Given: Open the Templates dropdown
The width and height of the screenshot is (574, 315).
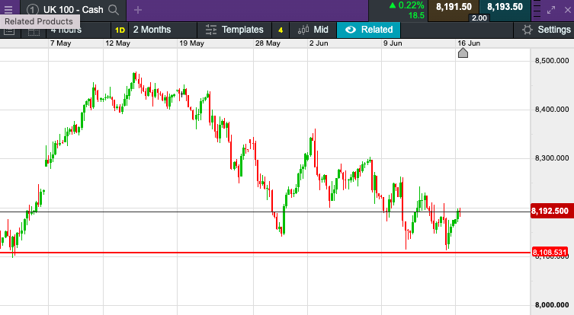Looking at the screenshot, I should click(235, 30).
